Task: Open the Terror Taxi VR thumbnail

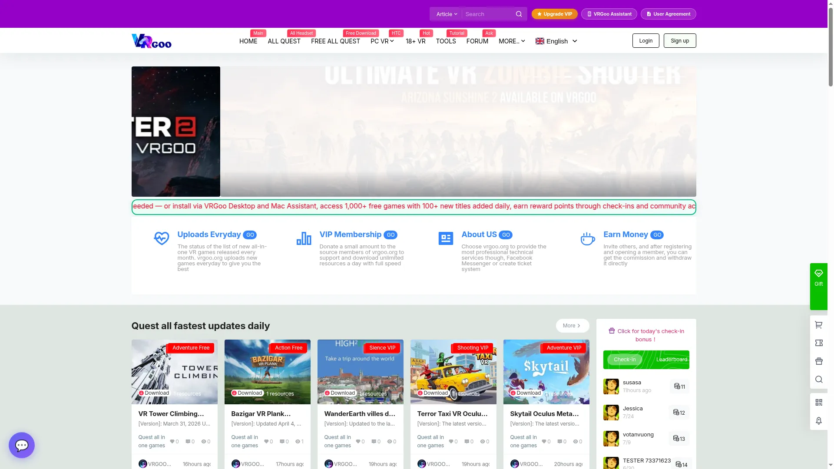Action: click(453, 372)
